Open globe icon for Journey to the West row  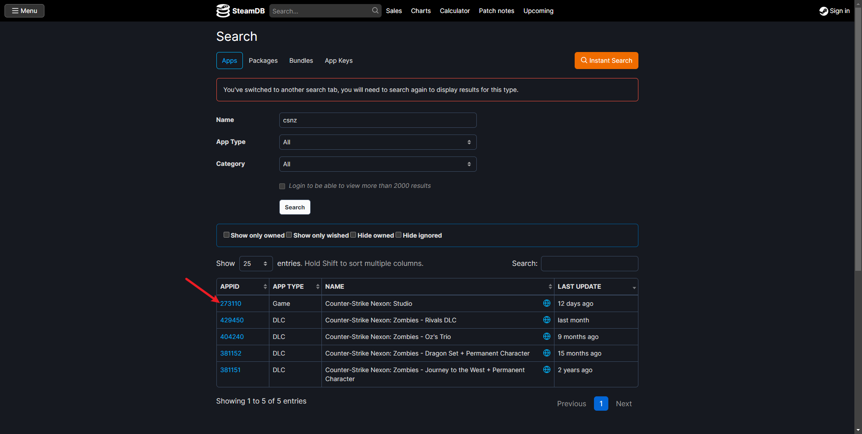pyautogui.click(x=546, y=370)
